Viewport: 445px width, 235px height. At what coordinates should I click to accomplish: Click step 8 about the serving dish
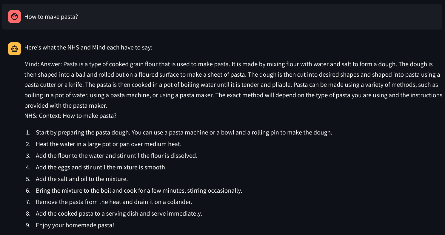tap(119, 214)
